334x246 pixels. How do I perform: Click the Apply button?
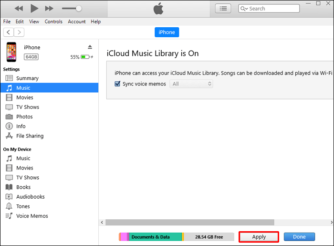coord(259,237)
